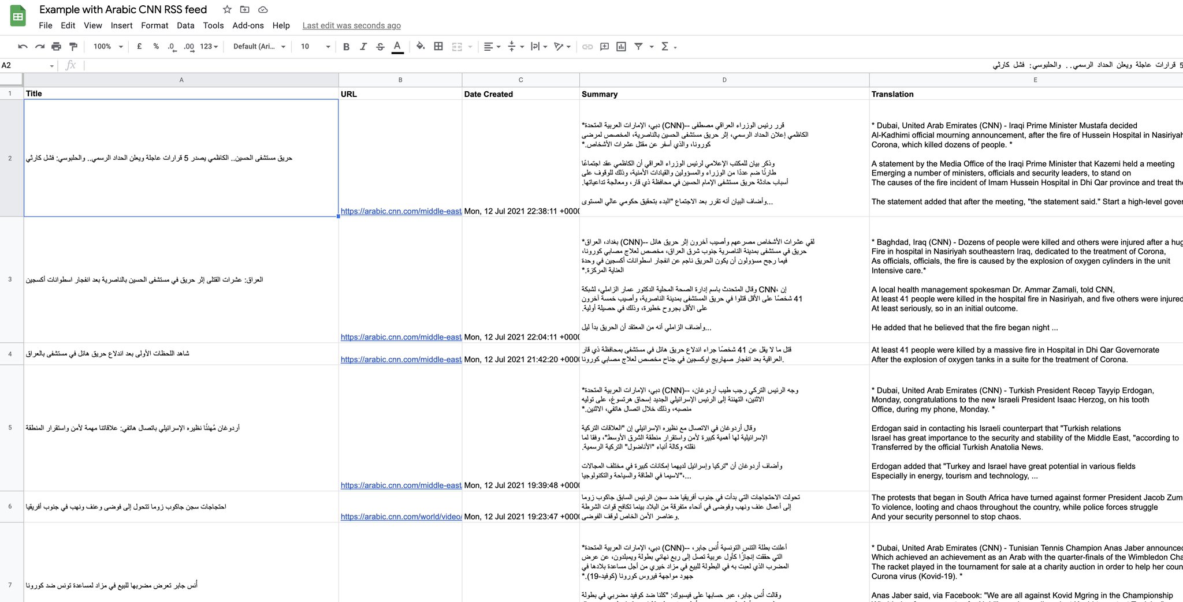
Task: Toggle increase decimal places
Action: tap(188, 46)
